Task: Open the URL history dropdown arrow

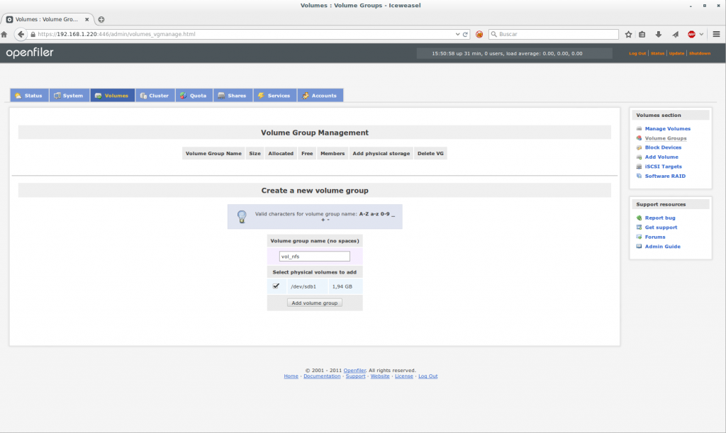Action: [457, 34]
